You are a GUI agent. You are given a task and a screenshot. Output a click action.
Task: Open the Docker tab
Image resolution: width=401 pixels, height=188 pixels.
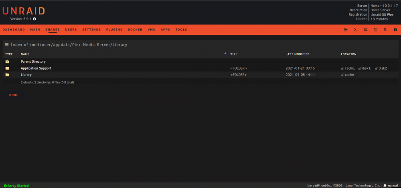pyautogui.click(x=135, y=30)
